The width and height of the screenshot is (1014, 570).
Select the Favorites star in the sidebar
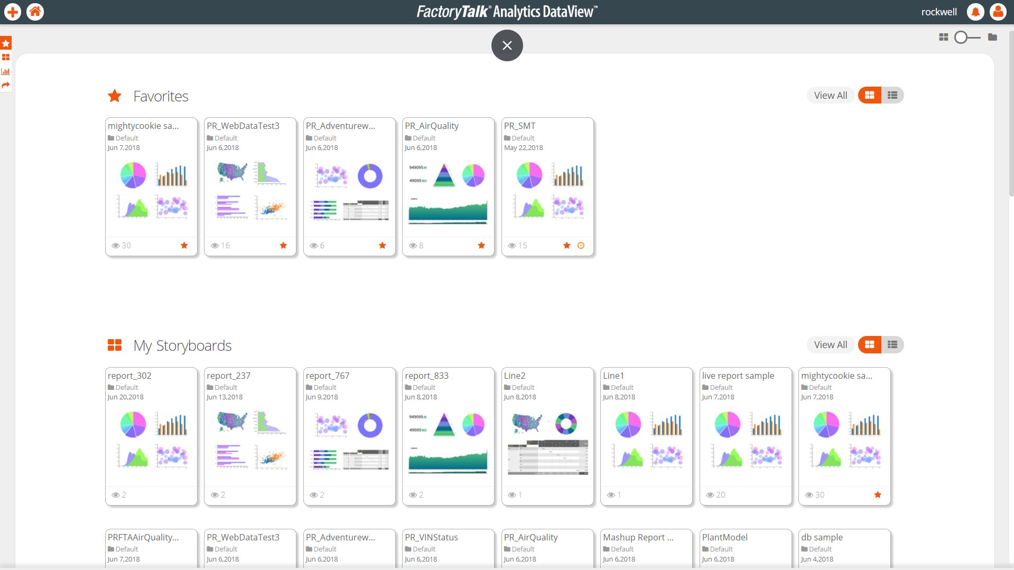(6, 43)
